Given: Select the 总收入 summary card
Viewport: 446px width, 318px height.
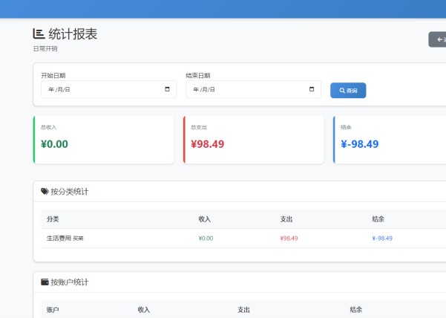Looking at the screenshot, I should [x=105, y=140].
